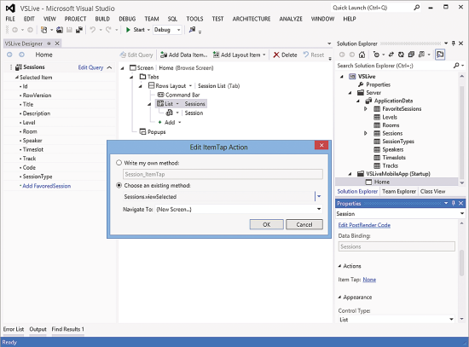Click the Edit PostRender Code link
This screenshot has height=347, width=469.
point(364,225)
